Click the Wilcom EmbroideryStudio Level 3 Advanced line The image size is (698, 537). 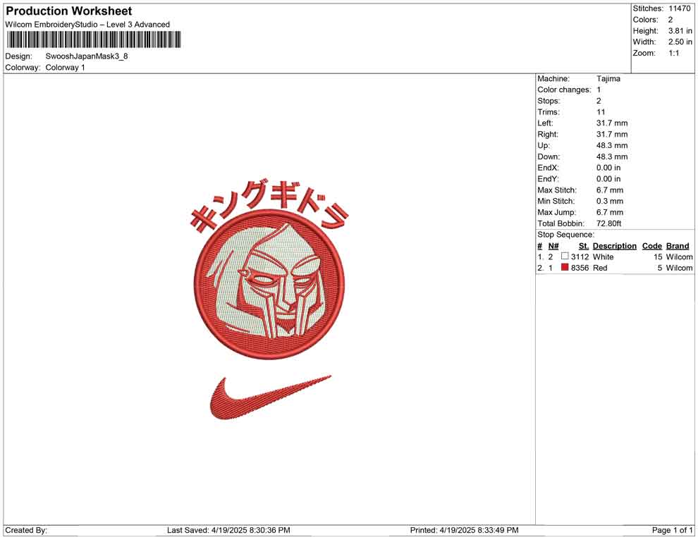click(87, 25)
